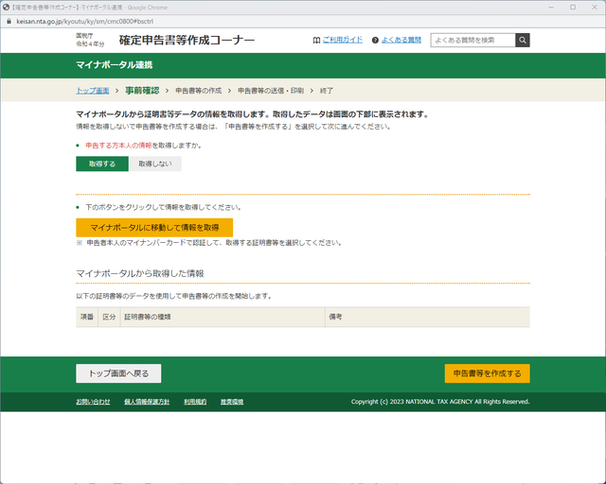Click 事前確認 breadcrumb step
Image resolution: width=606 pixels, height=484 pixels.
(x=142, y=91)
